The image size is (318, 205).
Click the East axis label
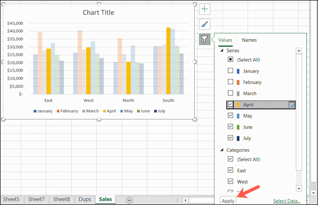[48, 101]
